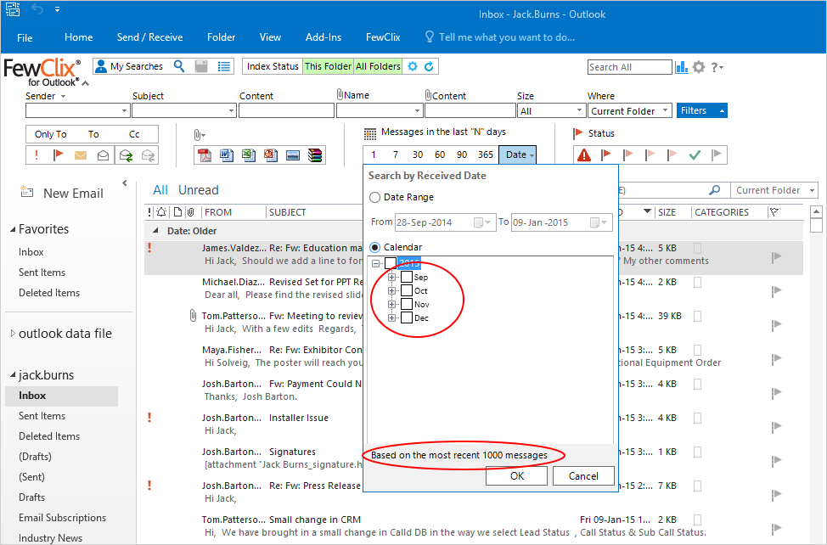Viewport: 827px width, 545px height.
Task: Filter by high importance exclamation icon
Action: (37, 155)
